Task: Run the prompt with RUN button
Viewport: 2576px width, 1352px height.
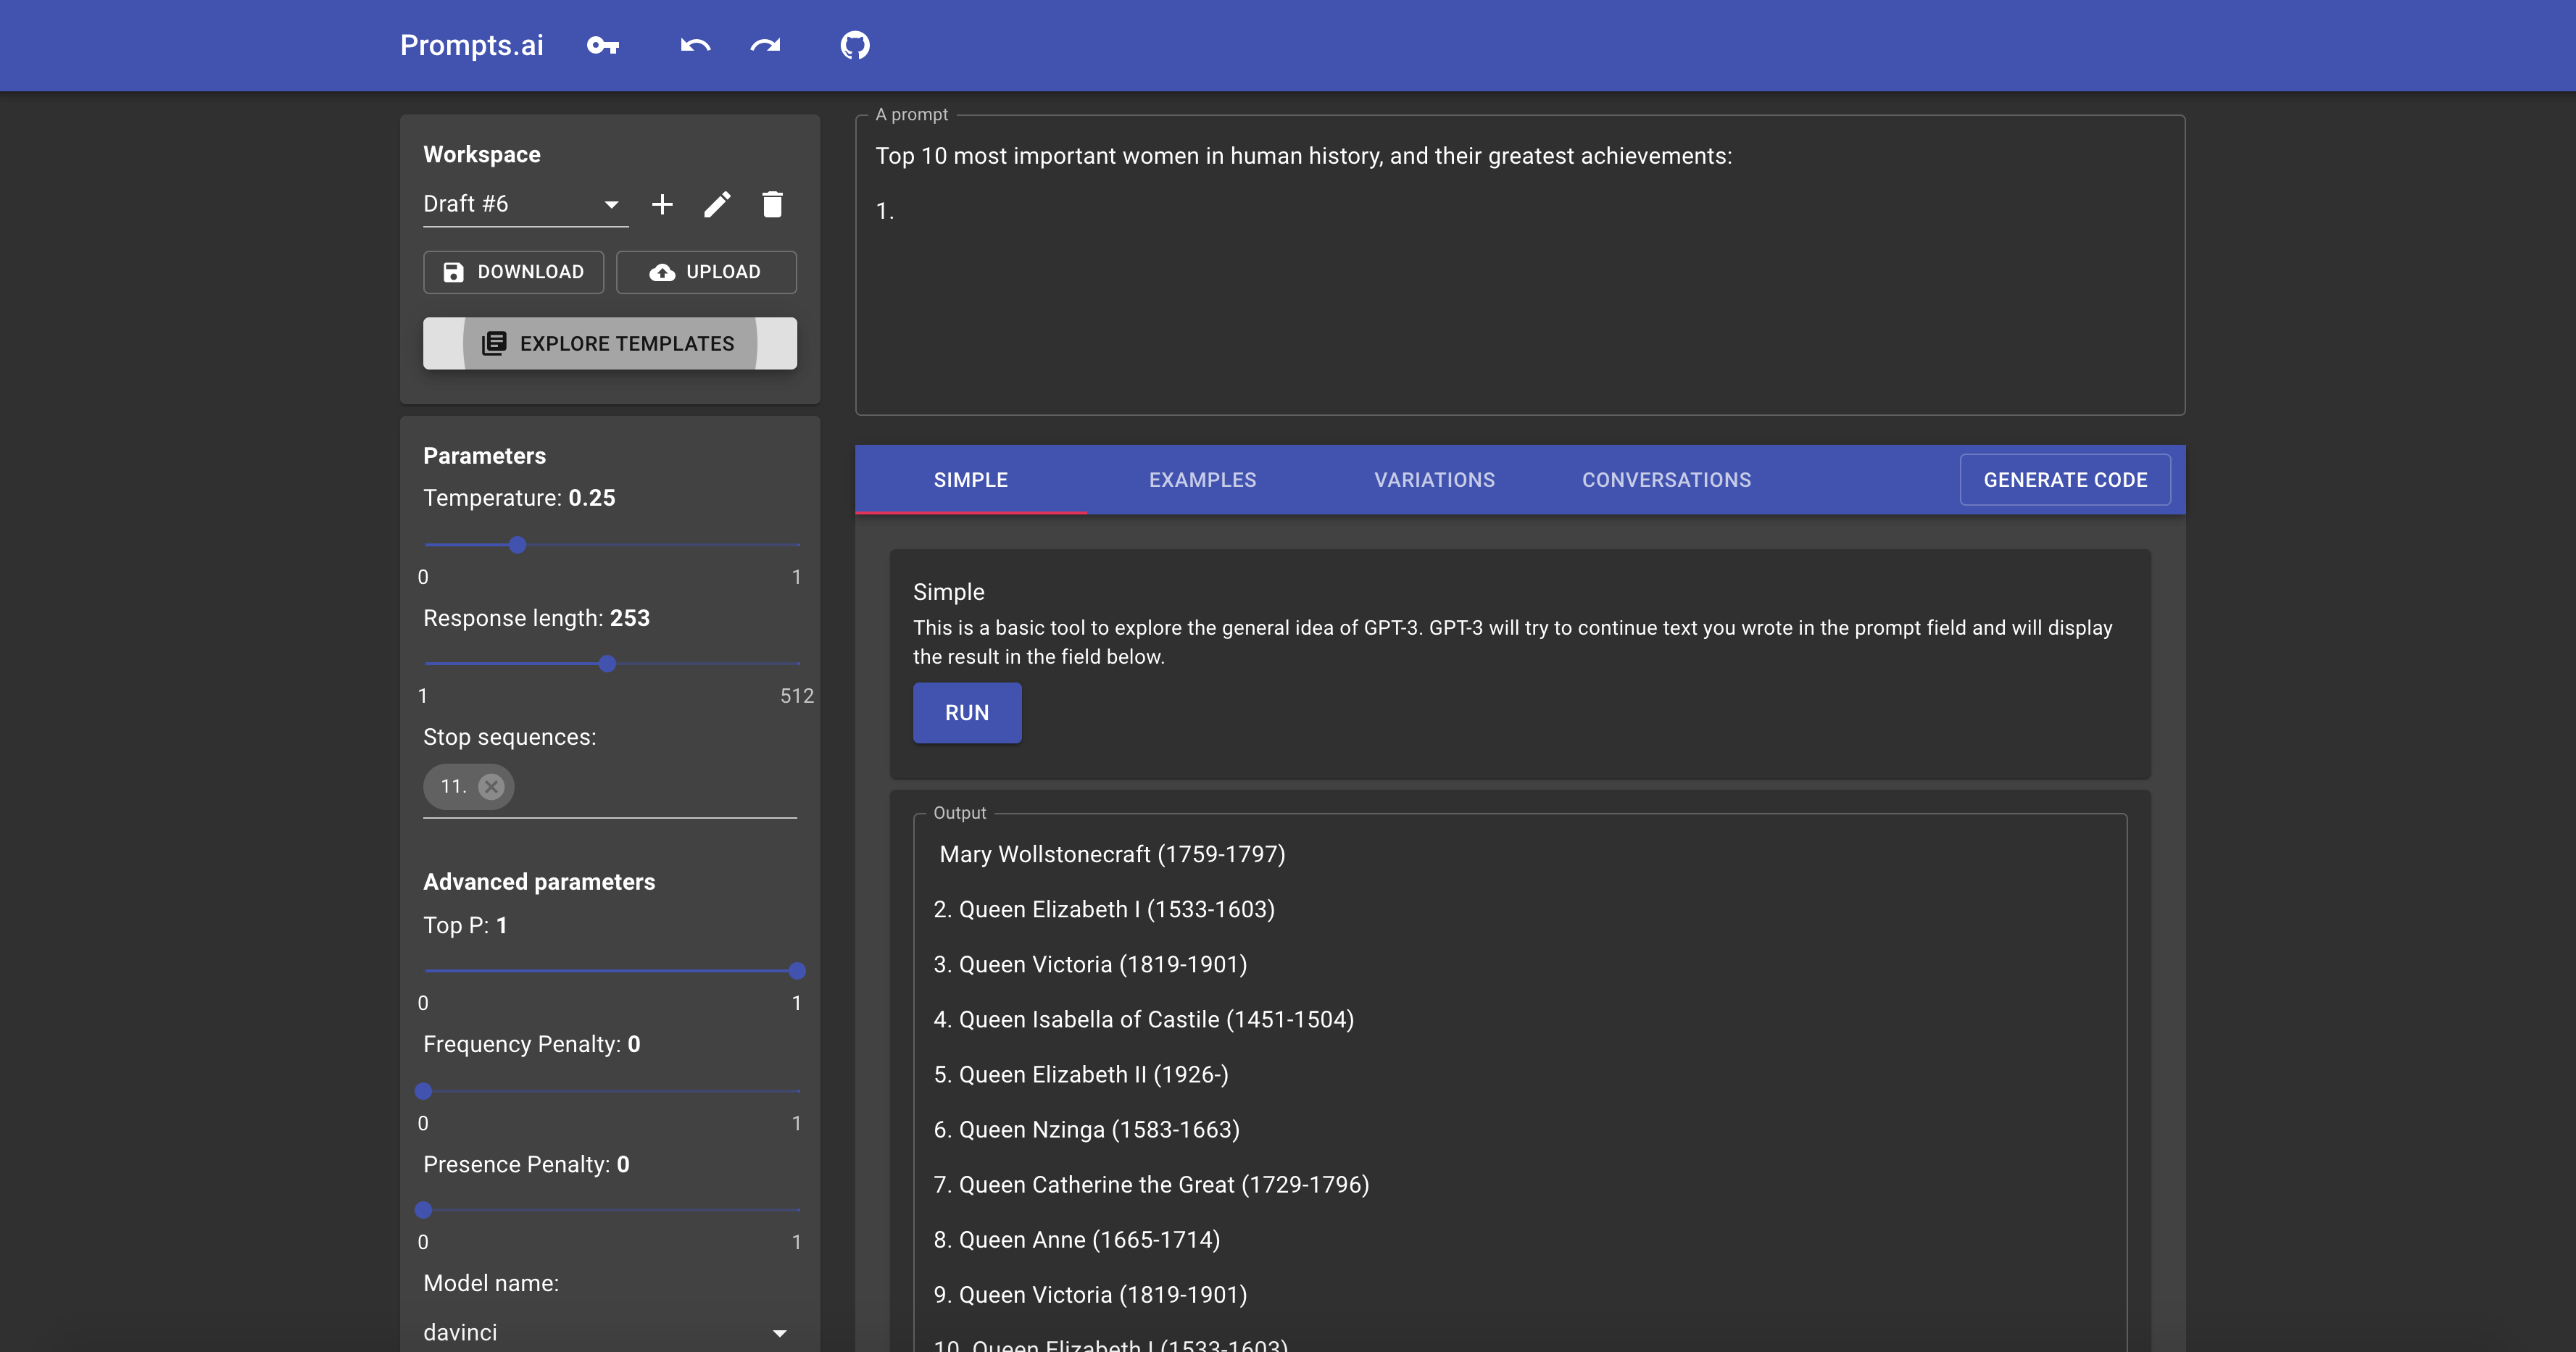Action: tap(967, 712)
